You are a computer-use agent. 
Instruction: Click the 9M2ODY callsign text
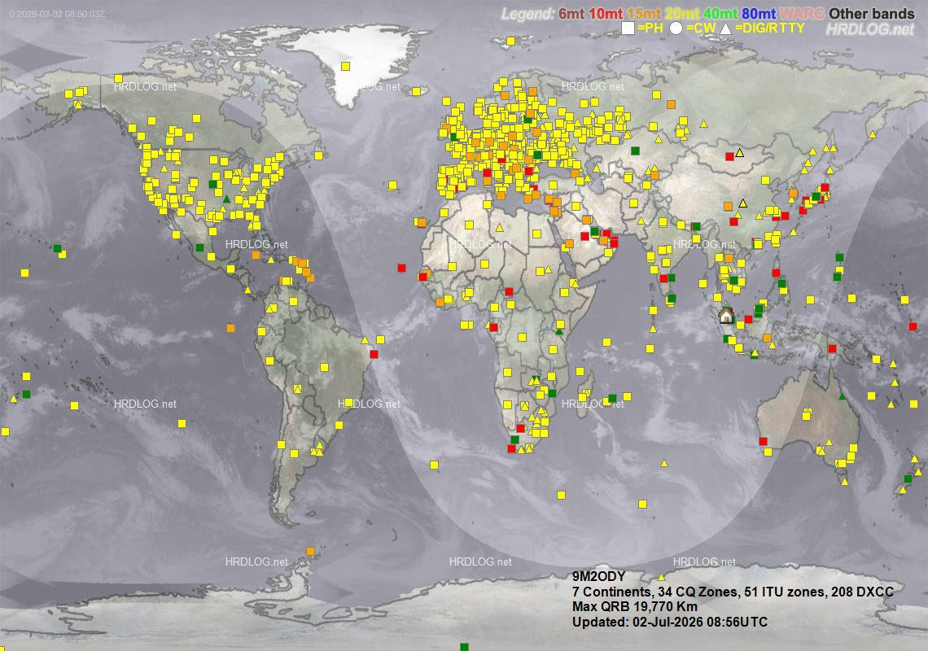599,576
